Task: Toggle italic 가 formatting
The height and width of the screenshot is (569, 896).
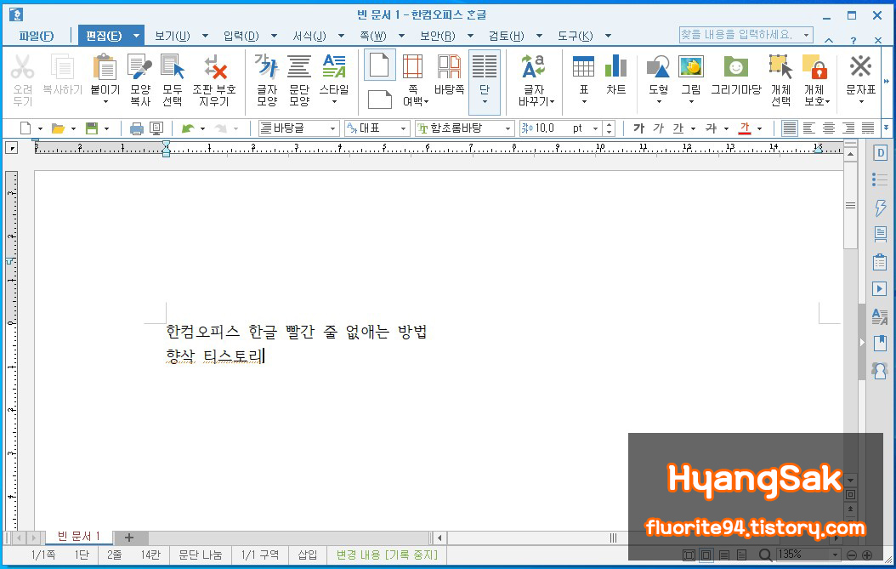Action: click(658, 128)
